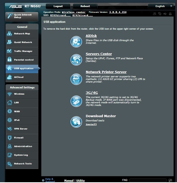Viewport: 177px width, 183px height.
Task: Click firmware version 3.0.0.4.354 link
Action: (118, 12)
